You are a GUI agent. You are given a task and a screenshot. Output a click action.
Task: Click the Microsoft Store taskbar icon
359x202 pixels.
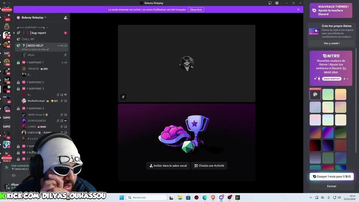click(x=188, y=198)
